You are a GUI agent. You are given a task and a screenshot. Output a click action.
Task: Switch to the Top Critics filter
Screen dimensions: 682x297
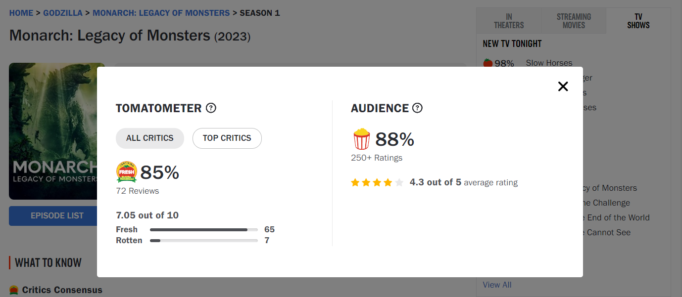pyautogui.click(x=227, y=138)
